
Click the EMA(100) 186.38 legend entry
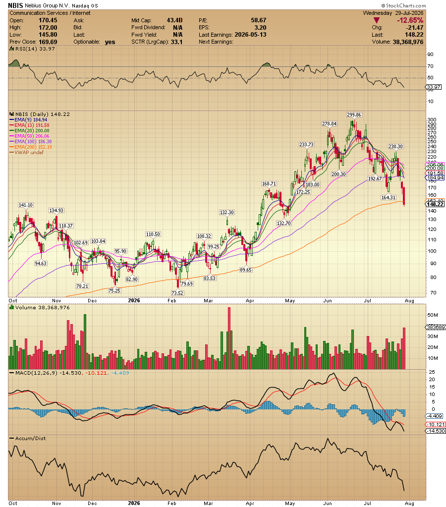pos(31,141)
